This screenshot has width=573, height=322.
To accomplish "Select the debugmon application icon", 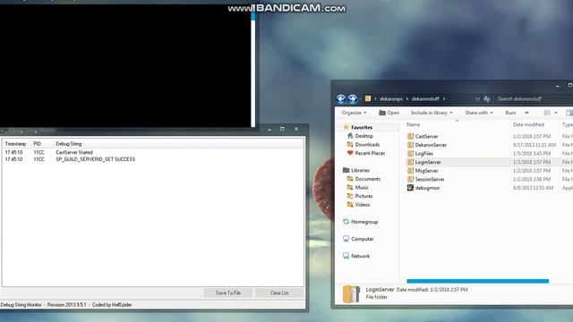I will (410, 188).
